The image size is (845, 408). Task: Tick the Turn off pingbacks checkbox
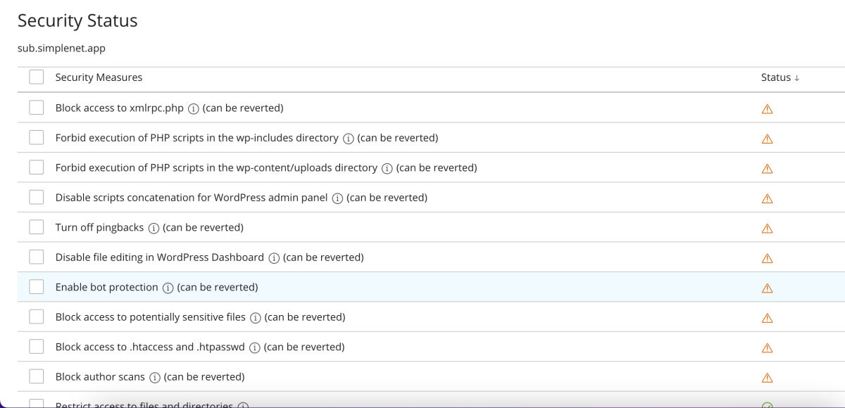pos(37,227)
